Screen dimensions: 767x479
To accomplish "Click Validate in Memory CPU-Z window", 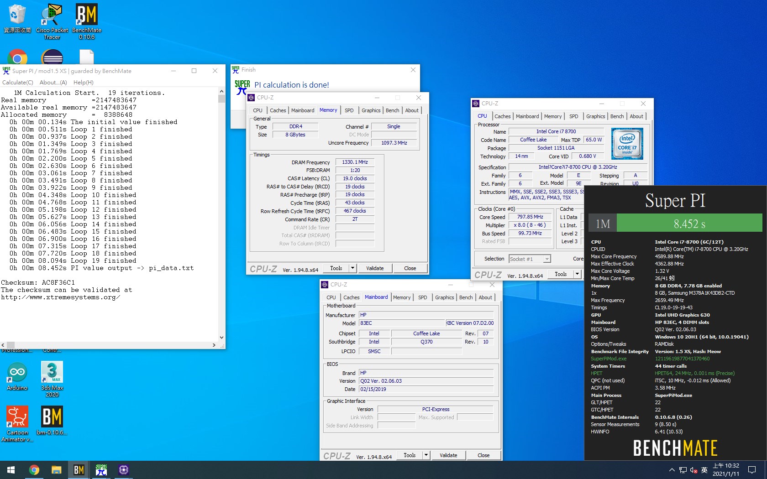I will [x=375, y=268].
